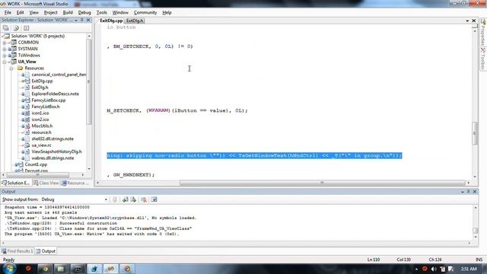Go to next message in Output toolbar
Screen dimensions: 487x274
(x=133, y=199)
